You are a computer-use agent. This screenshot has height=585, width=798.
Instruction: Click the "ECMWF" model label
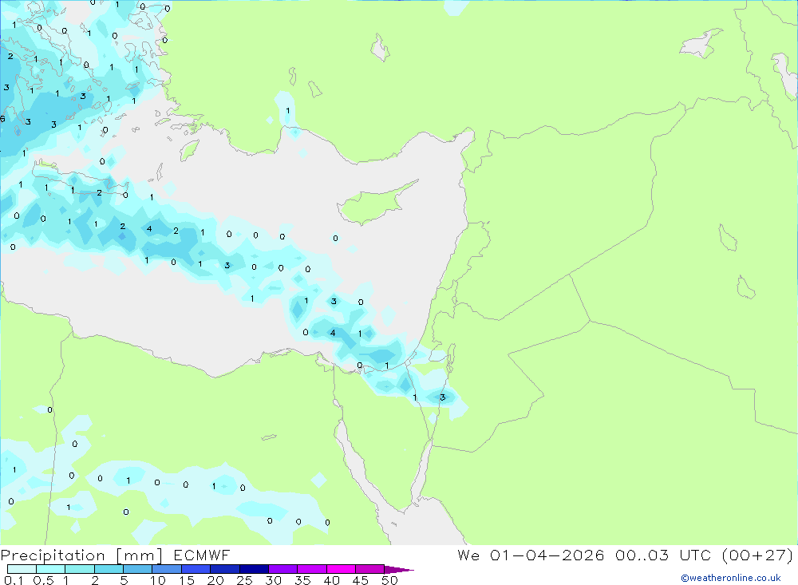tap(202, 555)
